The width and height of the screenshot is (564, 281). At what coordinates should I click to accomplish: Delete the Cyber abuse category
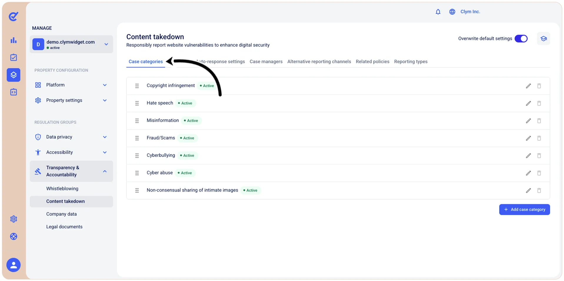[539, 173]
